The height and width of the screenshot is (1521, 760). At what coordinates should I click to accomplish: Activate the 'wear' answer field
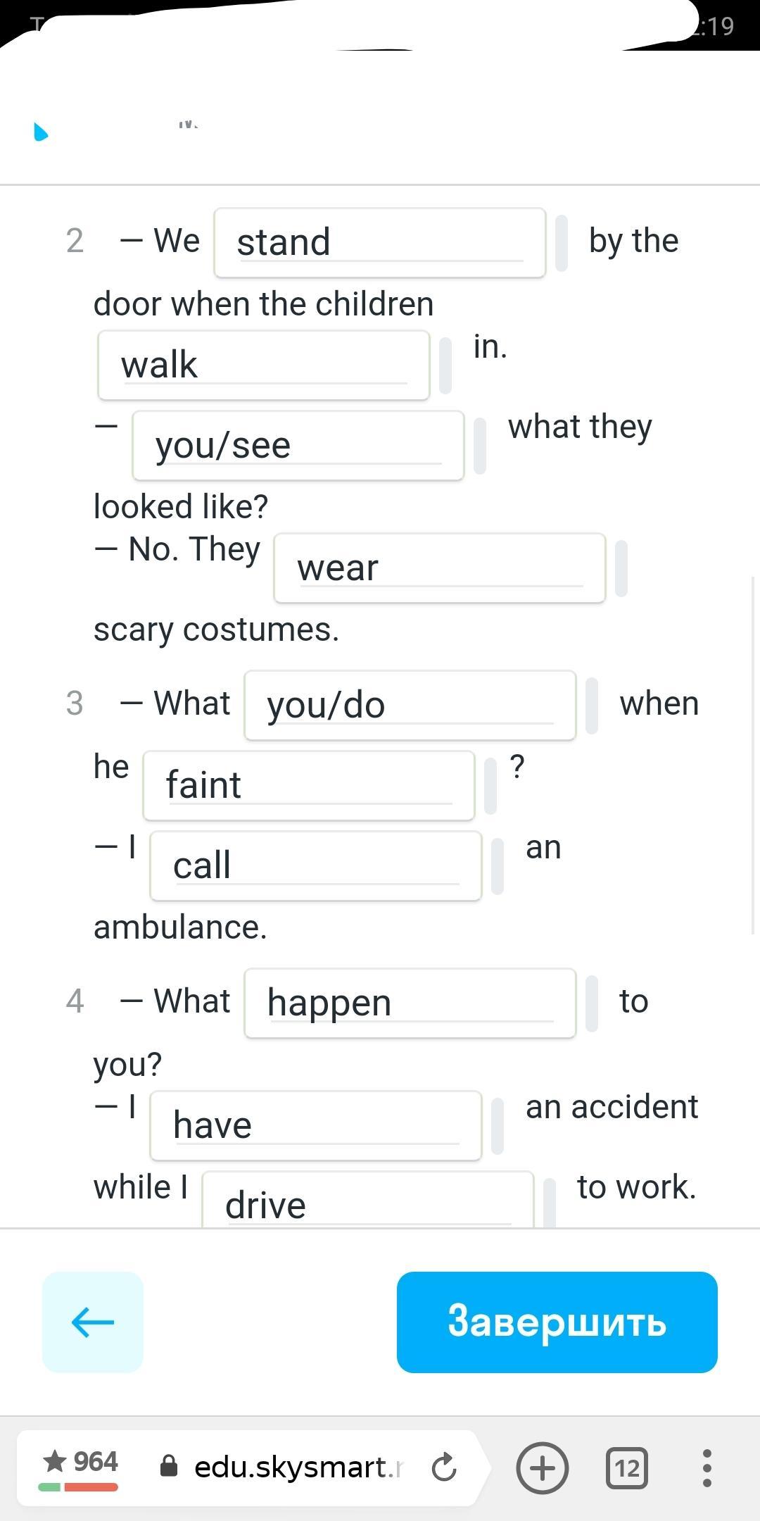pyautogui.click(x=439, y=568)
